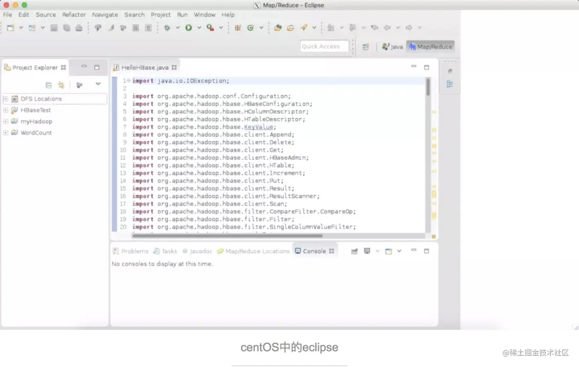Open the Source menu
Image resolution: width=579 pixels, height=367 pixels.
[x=45, y=14]
